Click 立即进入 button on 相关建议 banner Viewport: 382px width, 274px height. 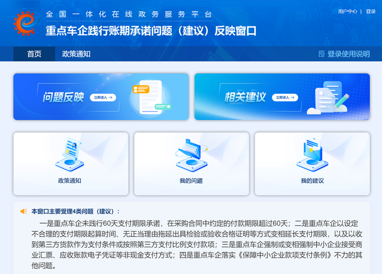285,97
